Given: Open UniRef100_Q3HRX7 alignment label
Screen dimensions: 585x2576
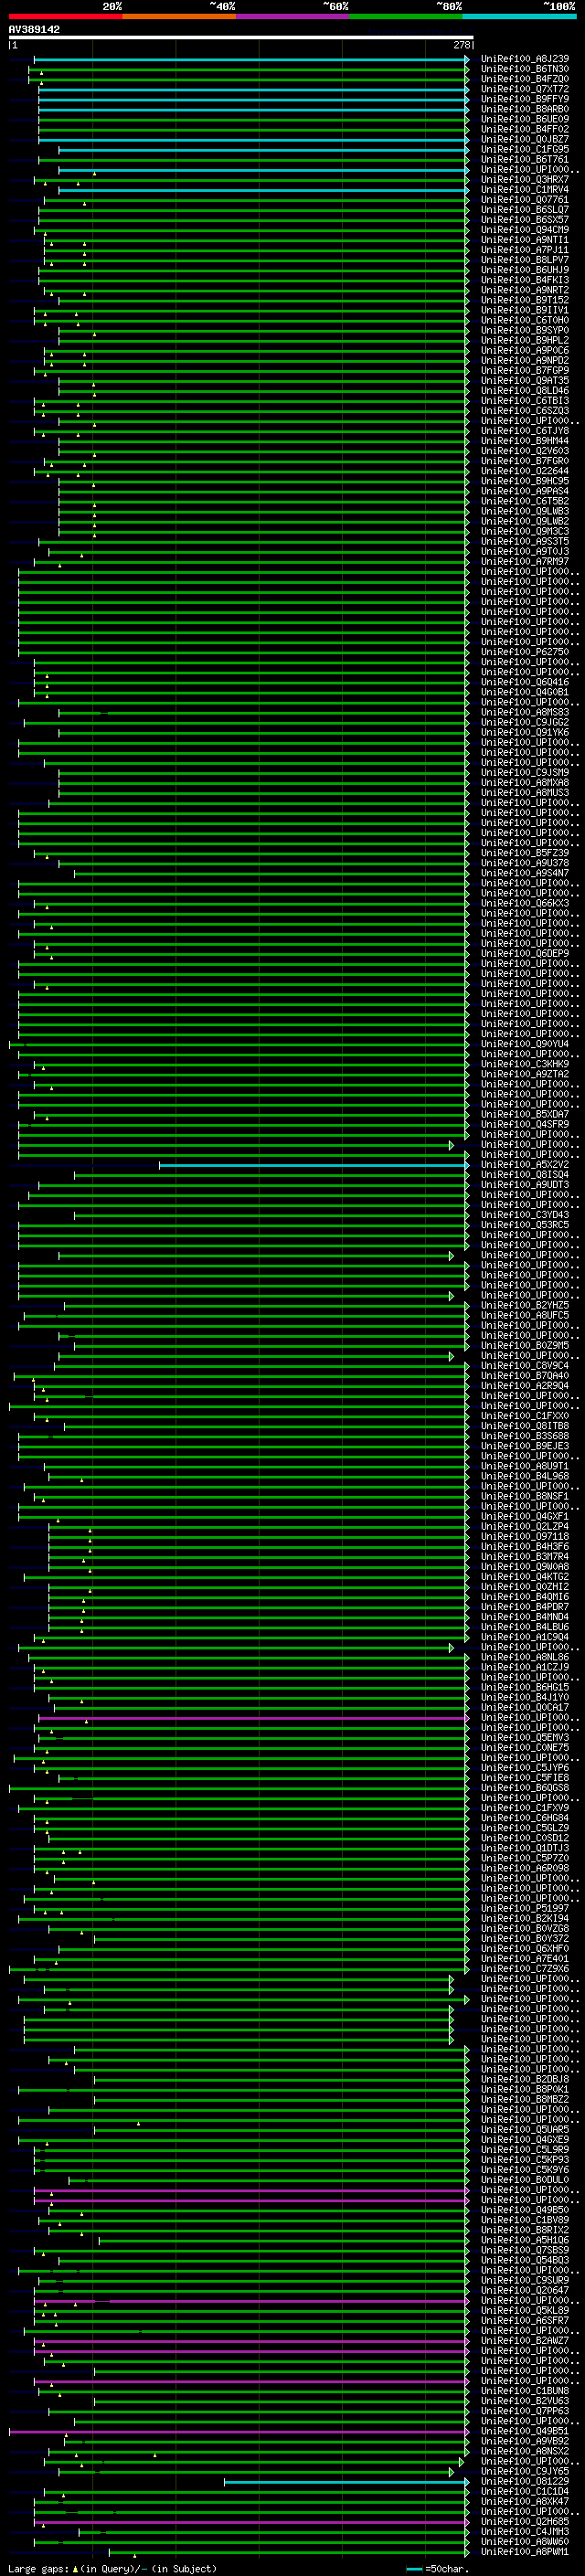Looking at the screenshot, I should point(525,180).
